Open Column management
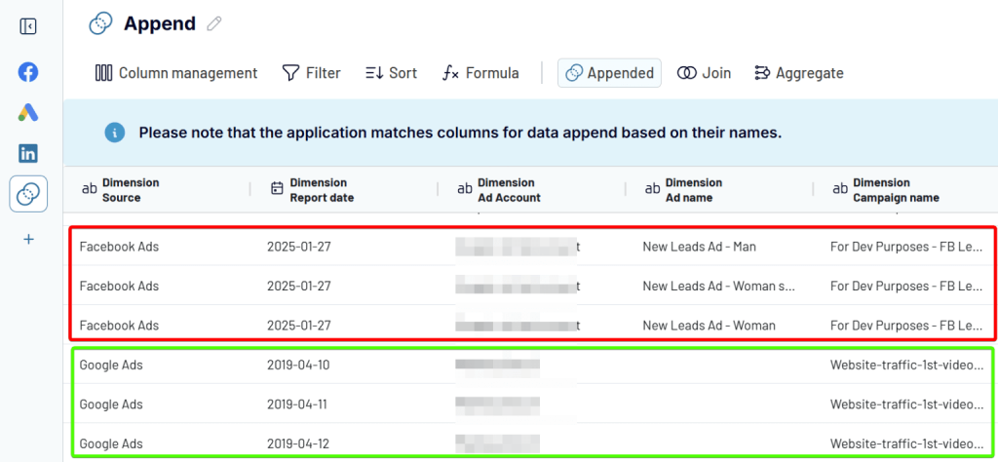This screenshot has width=998, height=462. tap(176, 73)
